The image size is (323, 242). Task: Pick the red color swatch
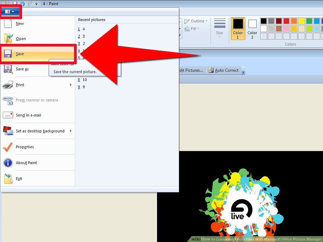click(x=286, y=21)
